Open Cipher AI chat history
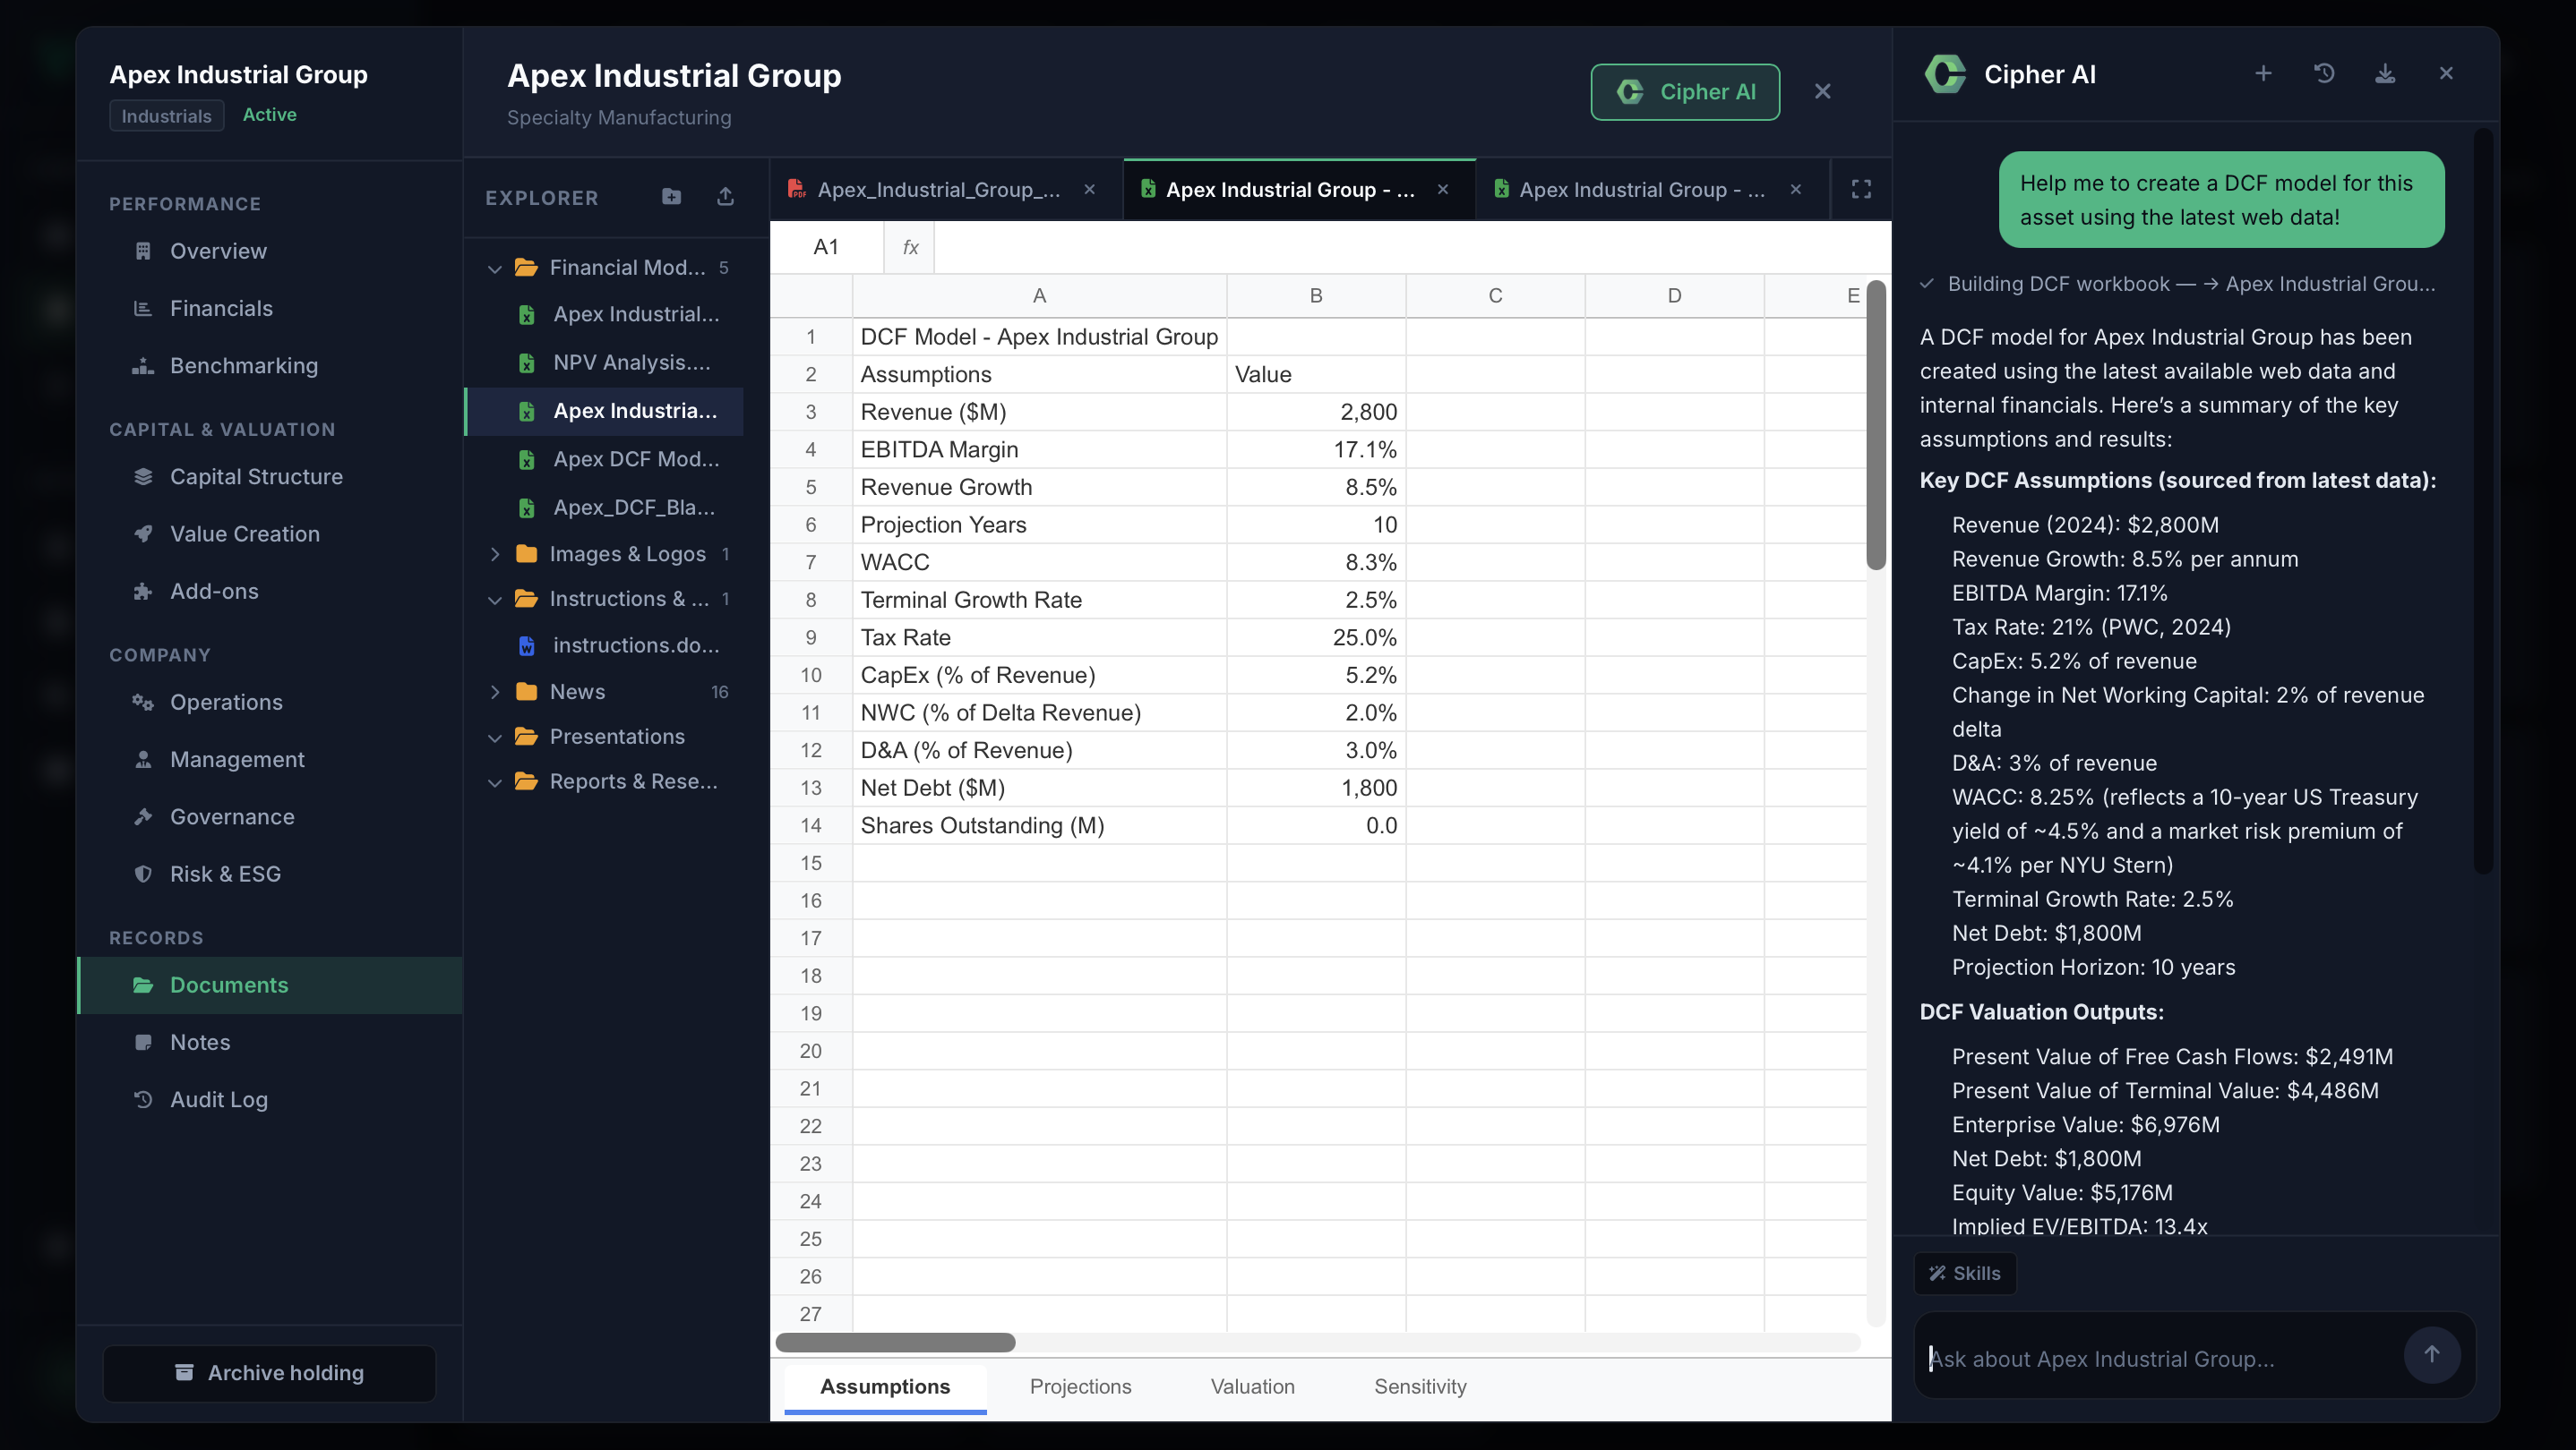 click(2324, 74)
